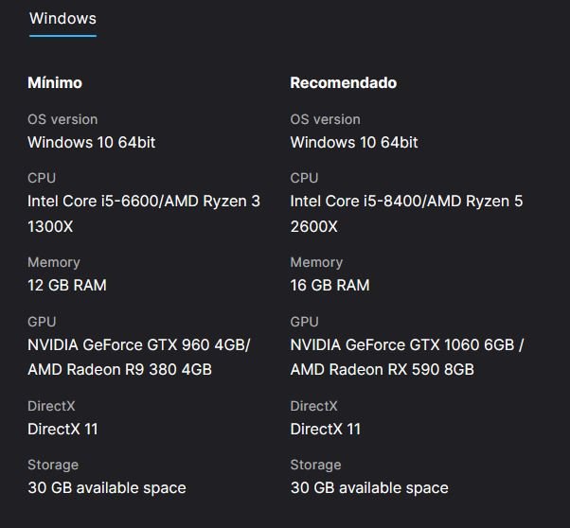Image resolution: width=570 pixels, height=528 pixels.
Task: Click the Recomendado heading
Action: (x=343, y=83)
